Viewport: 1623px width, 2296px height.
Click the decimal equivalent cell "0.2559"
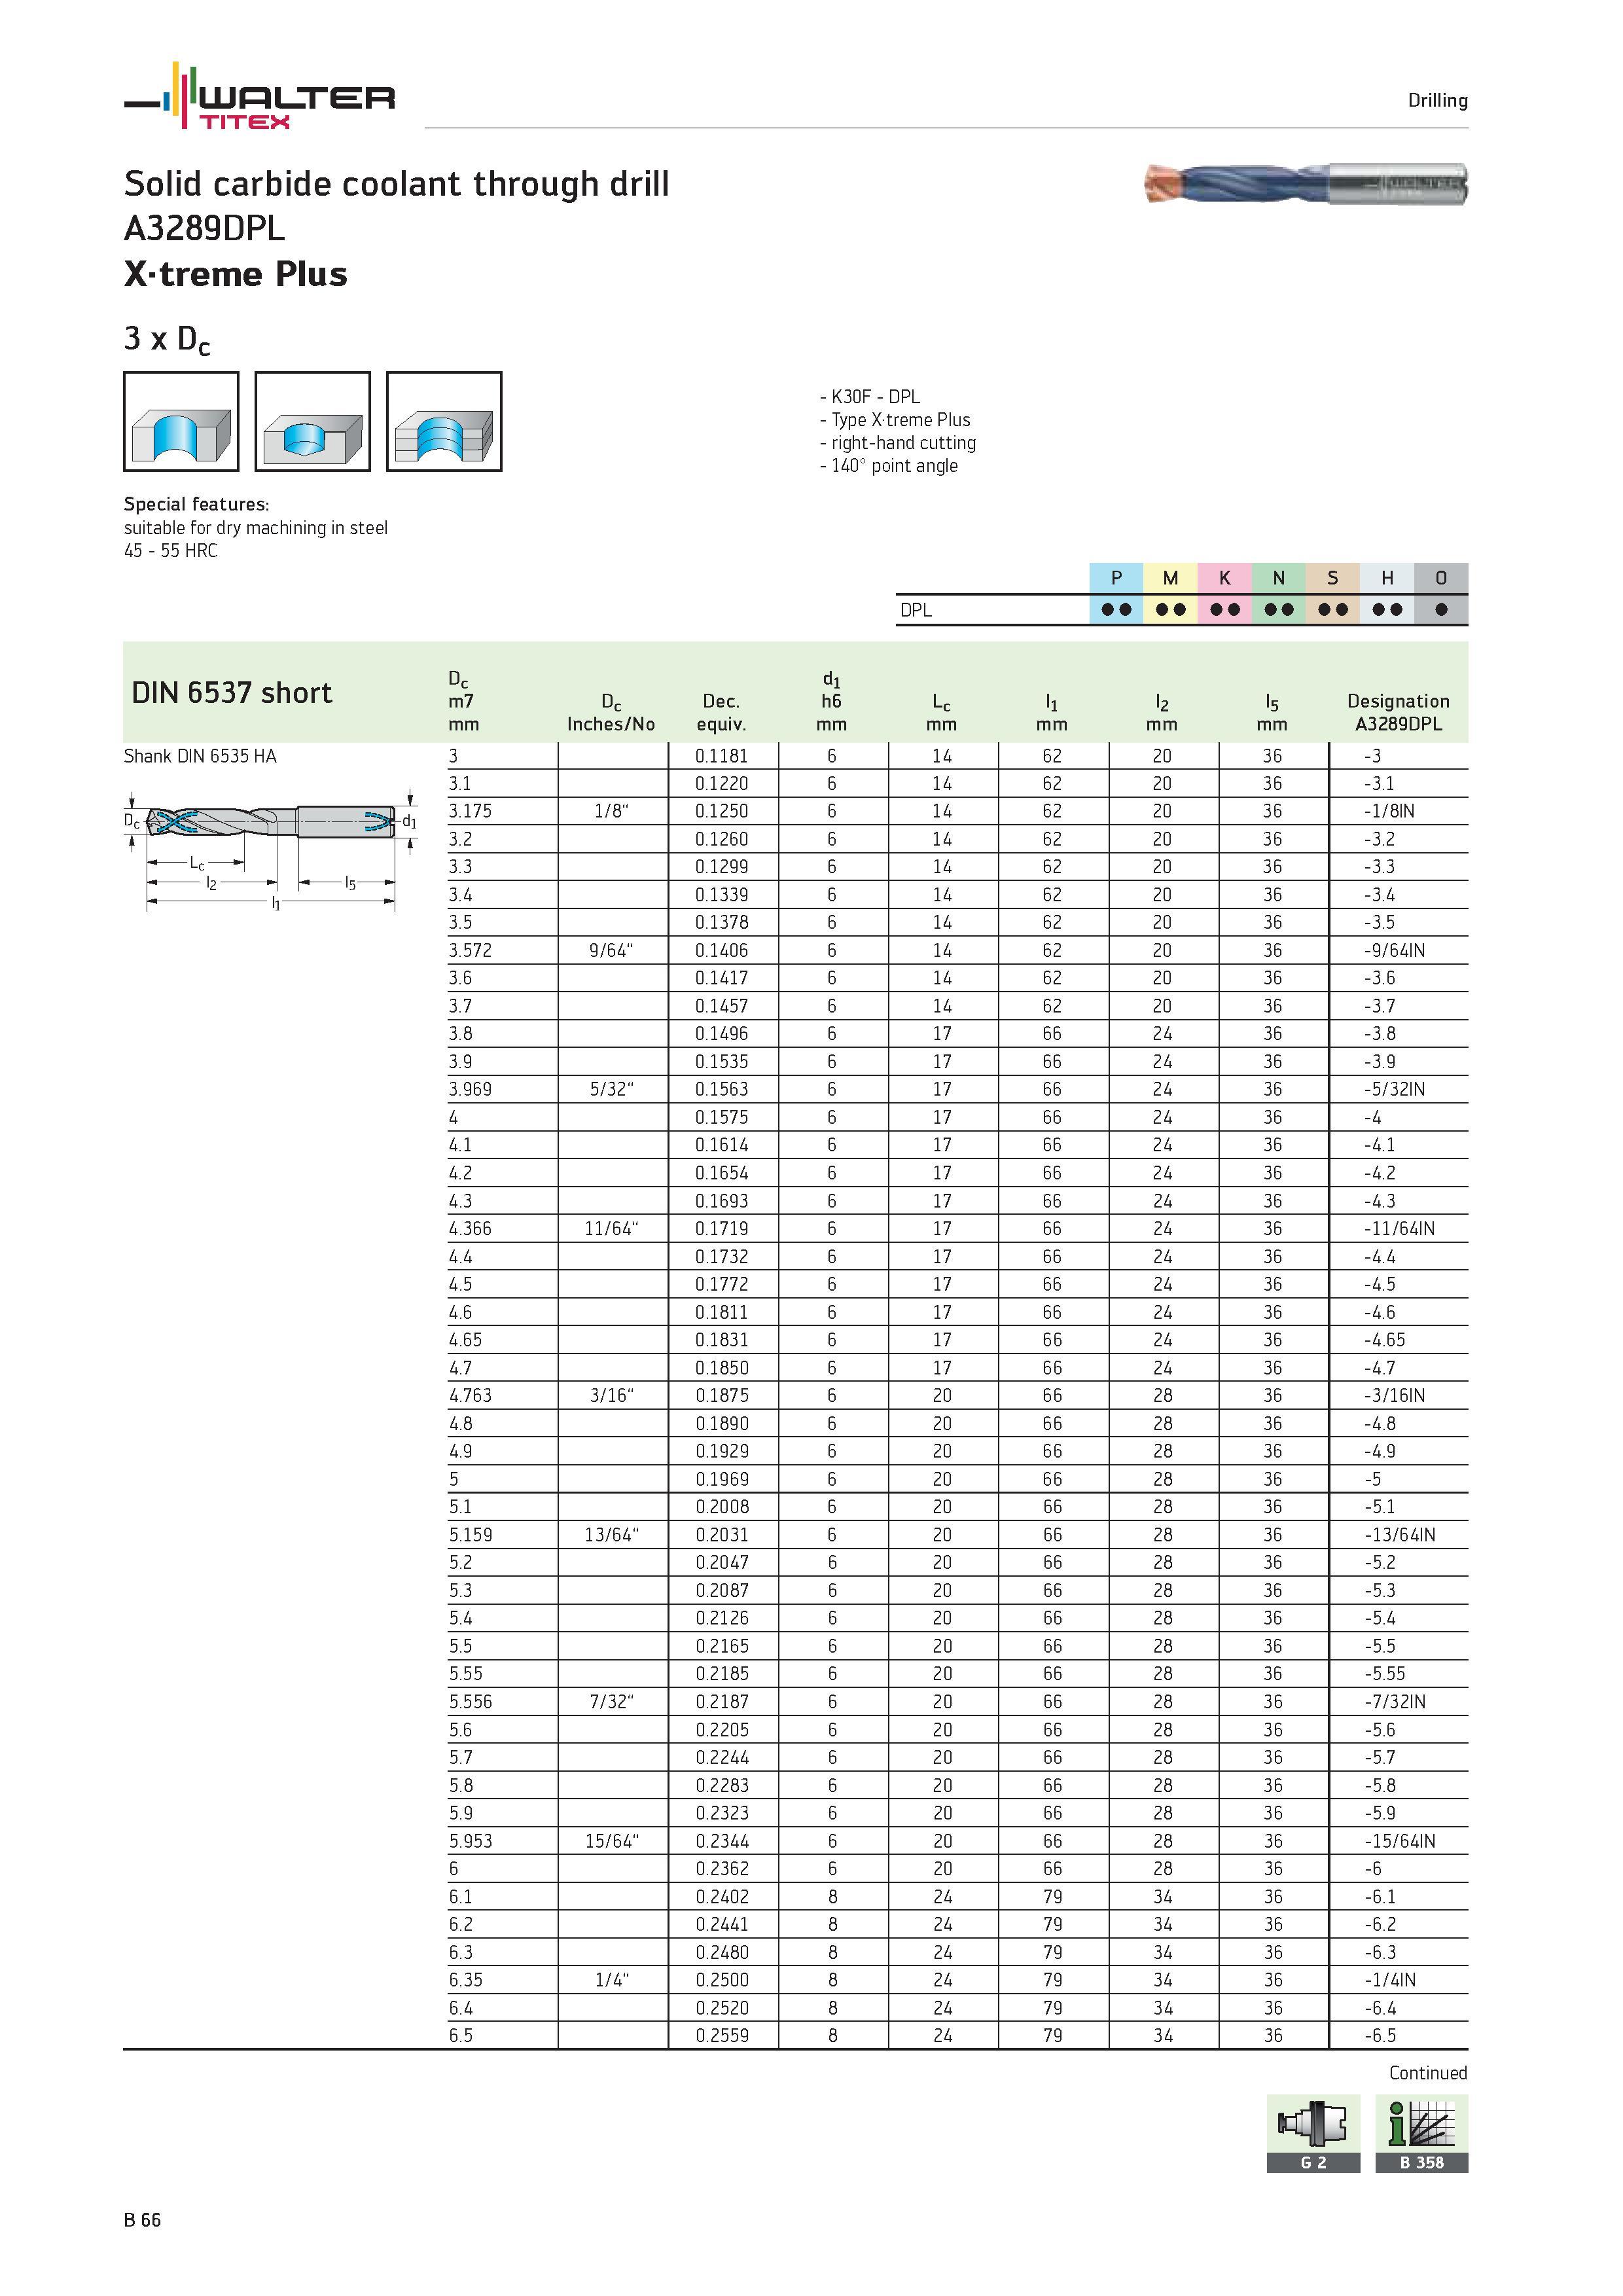(721, 2036)
